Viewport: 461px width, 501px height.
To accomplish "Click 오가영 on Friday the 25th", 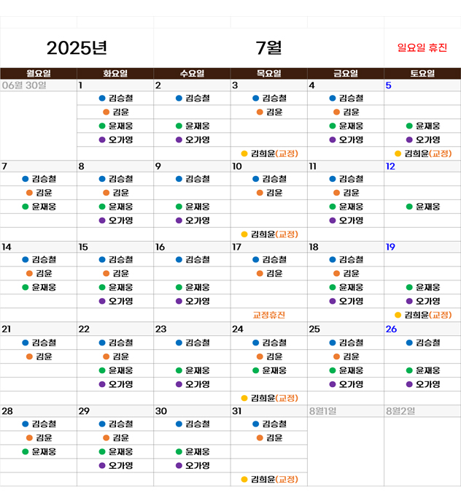I will pyautogui.click(x=346, y=384).
